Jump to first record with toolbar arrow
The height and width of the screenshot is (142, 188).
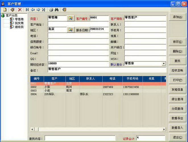click(27, 9)
